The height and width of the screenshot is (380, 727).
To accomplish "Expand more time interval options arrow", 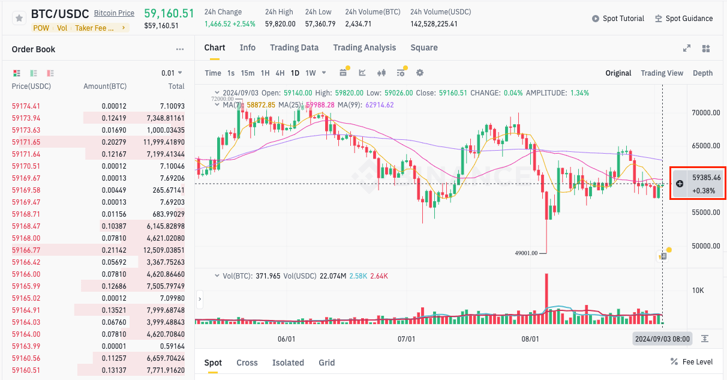I will point(324,73).
